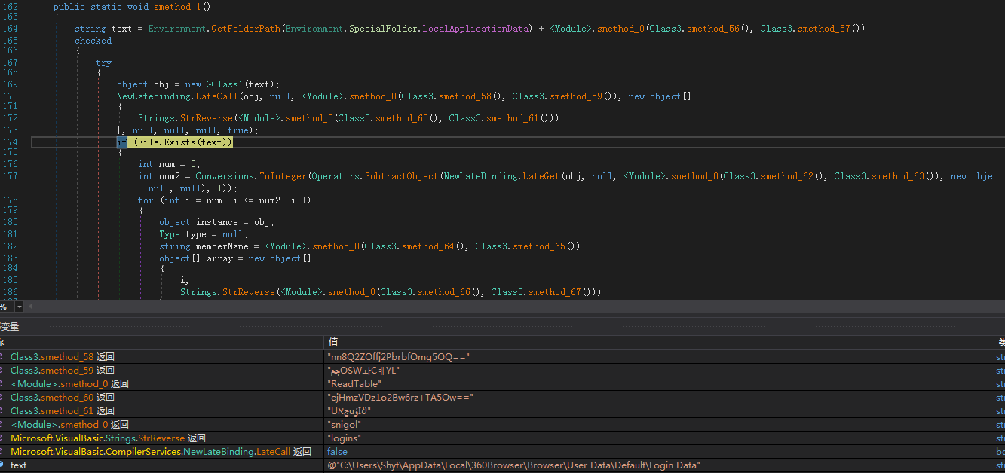The height and width of the screenshot is (473, 1005).
Task: Select the Class3.smethod_60 返回 row
Action: pyautogui.click(x=63, y=397)
